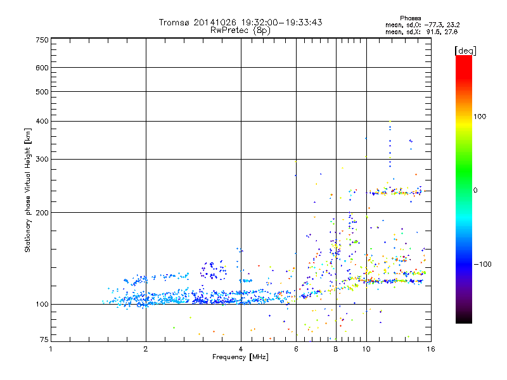Click the colorbar tick label '-100'
507x380 pixels.
(482, 264)
